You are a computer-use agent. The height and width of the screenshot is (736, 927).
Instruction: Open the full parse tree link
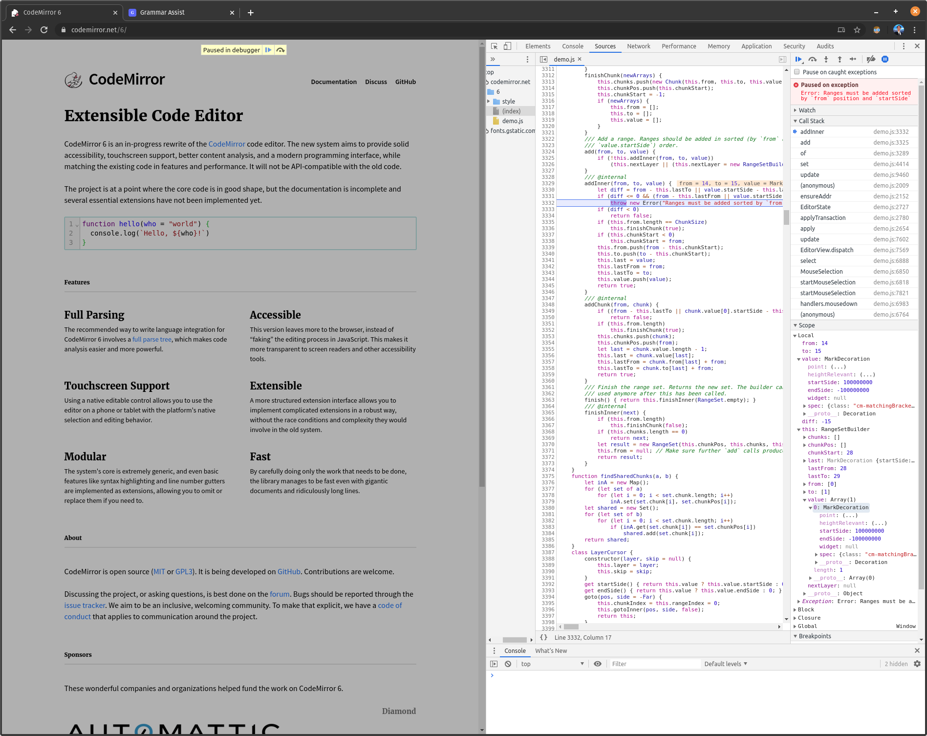(x=151, y=339)
